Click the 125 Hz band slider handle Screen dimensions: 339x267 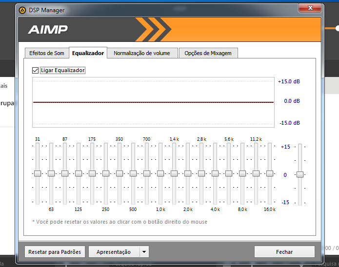(79, 173)
